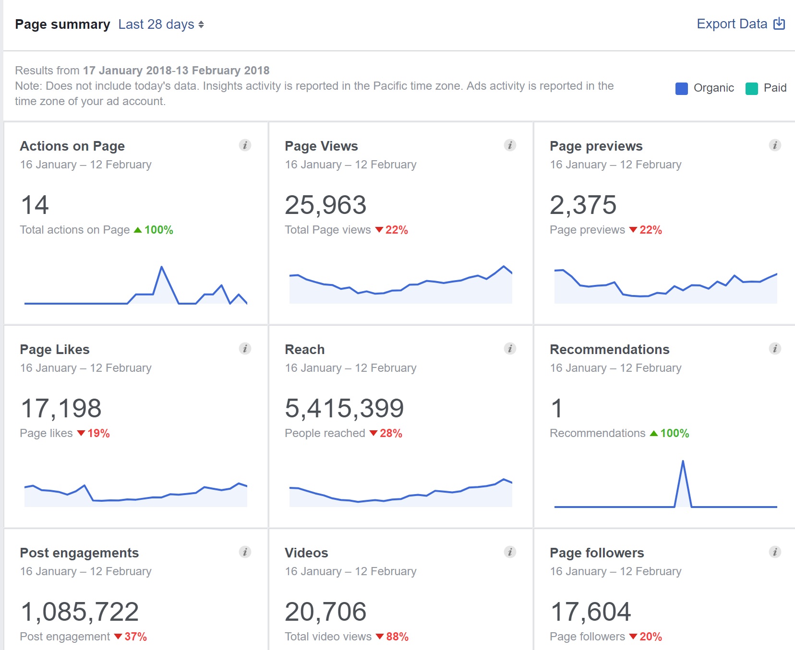Select the Reach trend chart

[401, 492]
